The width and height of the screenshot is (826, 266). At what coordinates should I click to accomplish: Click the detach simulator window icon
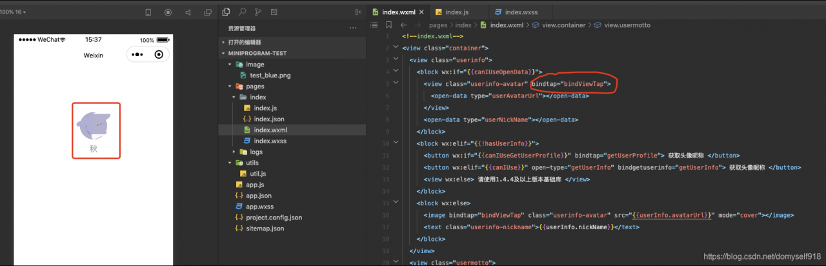coord(207,12)
